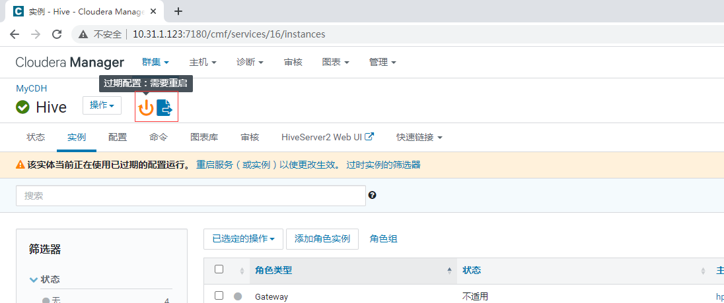Click the browser forward arrow

click(36, 34)
